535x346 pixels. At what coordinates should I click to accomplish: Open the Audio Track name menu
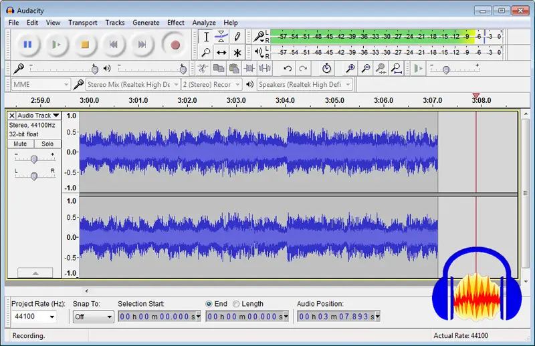coord(38,116)
